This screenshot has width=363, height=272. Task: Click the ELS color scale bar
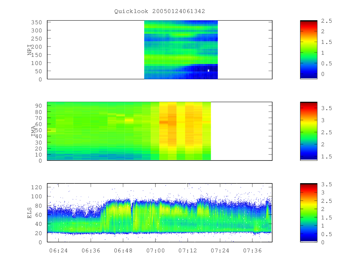[309, 212]
